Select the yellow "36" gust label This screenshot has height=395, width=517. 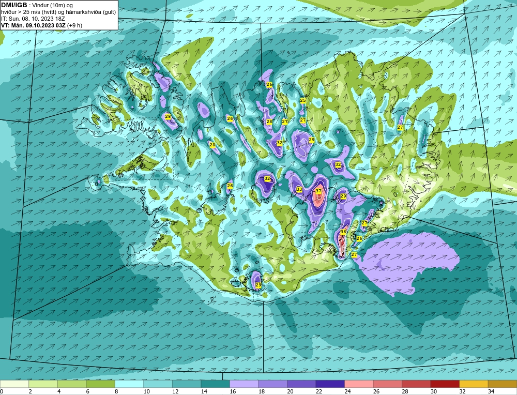(343, 232)
